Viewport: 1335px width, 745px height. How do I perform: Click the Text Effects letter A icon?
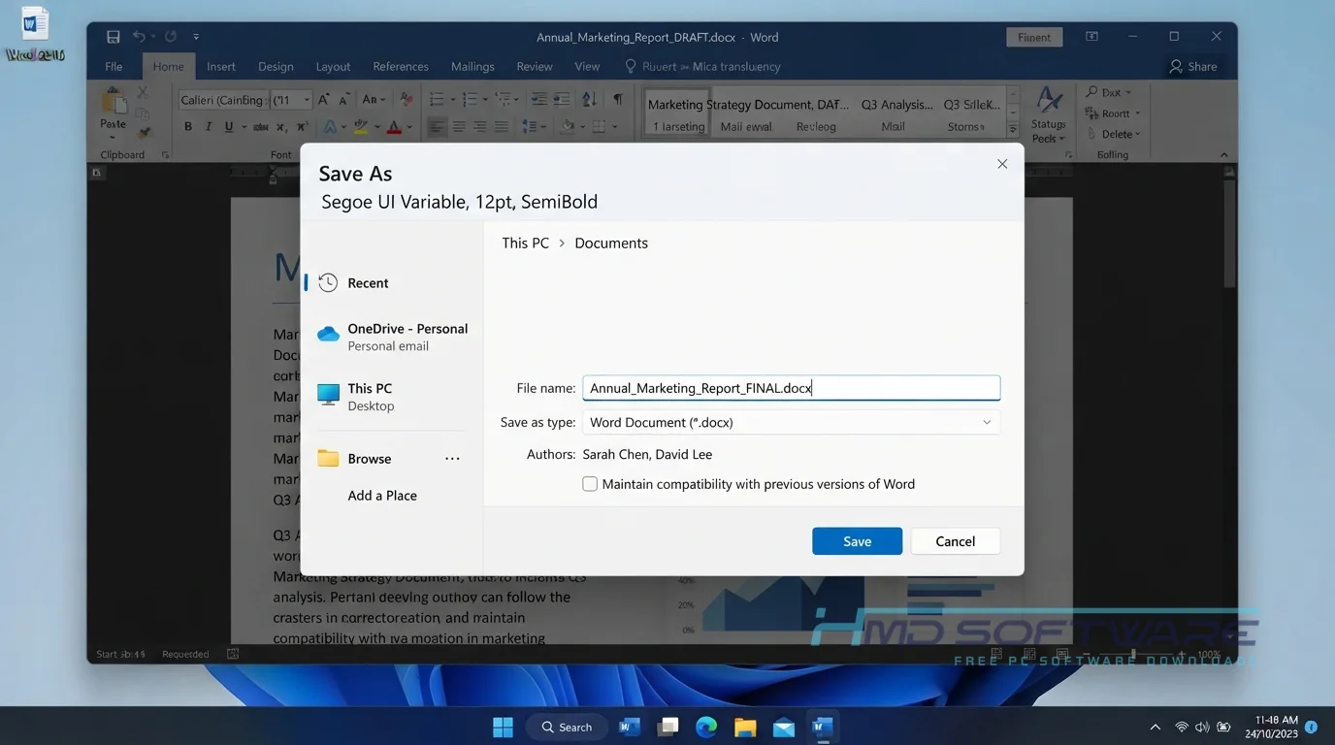click(x=330, y=127)
